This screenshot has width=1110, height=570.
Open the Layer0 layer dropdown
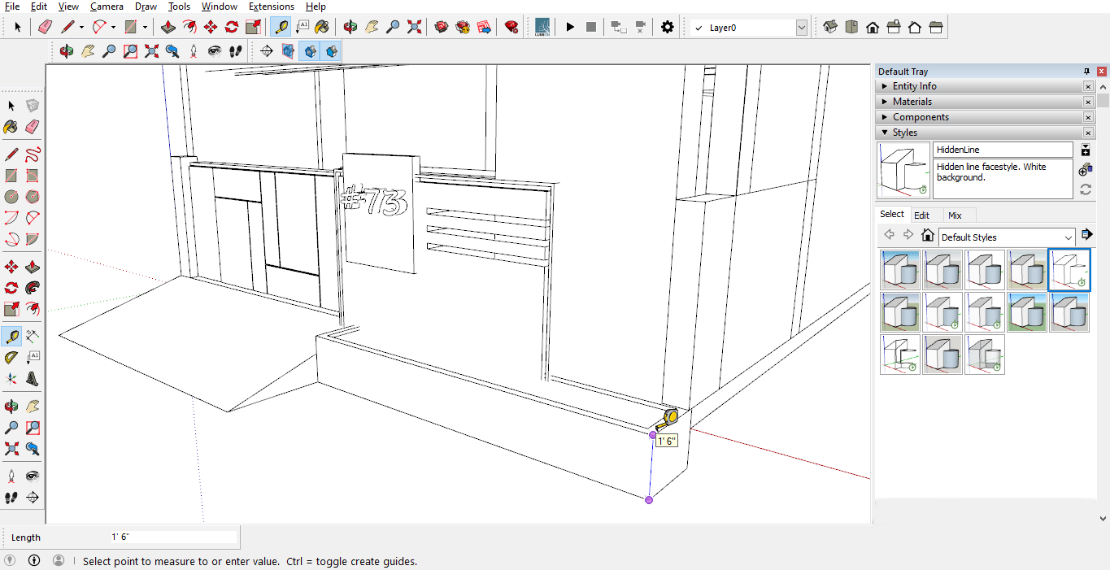point(801,28)
